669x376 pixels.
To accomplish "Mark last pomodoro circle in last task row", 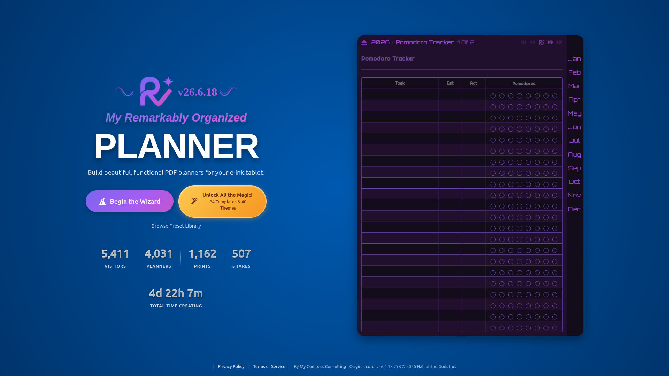I will [555, 328].
